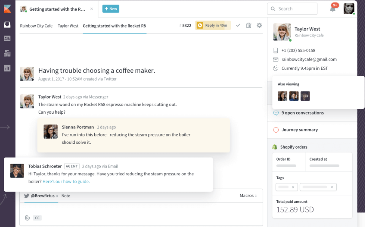Click the New button
Viewport: 365px width, 227px height.
(111, 9)
